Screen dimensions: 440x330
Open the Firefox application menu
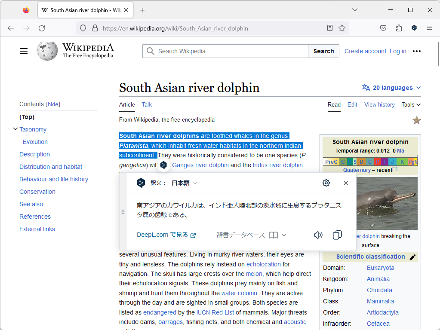pyautogui.click(x=429, y=27)
